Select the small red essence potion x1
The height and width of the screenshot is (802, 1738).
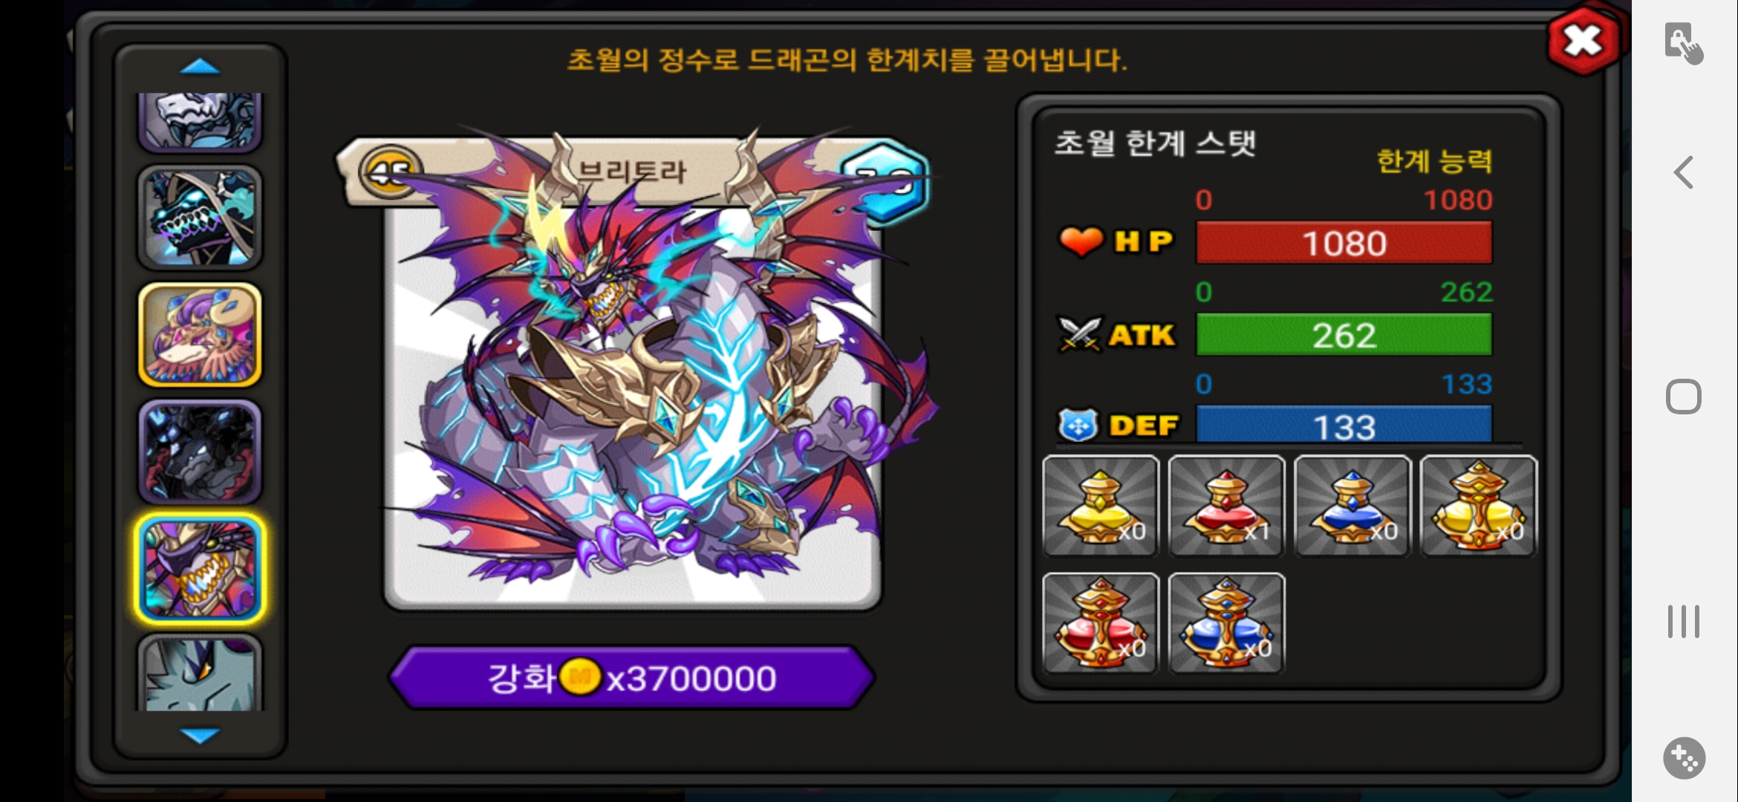point(1226,506)
